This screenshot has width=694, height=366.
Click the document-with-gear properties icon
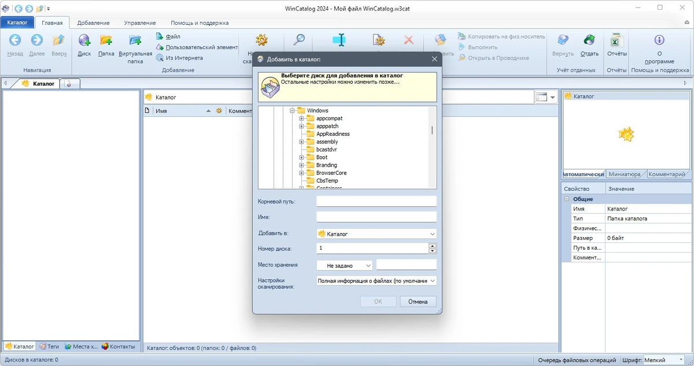(x=379, y=40)
